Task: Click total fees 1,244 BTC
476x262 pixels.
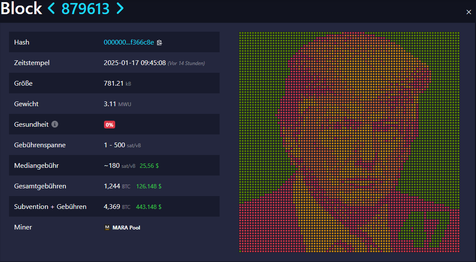Action: [x=117, y=186]
